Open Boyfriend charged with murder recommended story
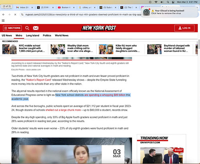 (x=177, y=48)
